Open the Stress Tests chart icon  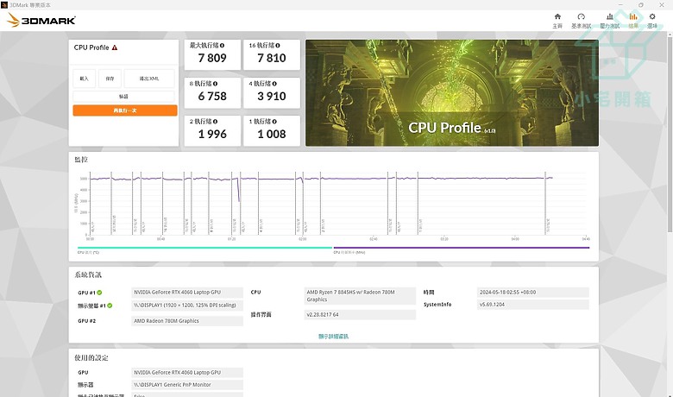click(610, 16)
